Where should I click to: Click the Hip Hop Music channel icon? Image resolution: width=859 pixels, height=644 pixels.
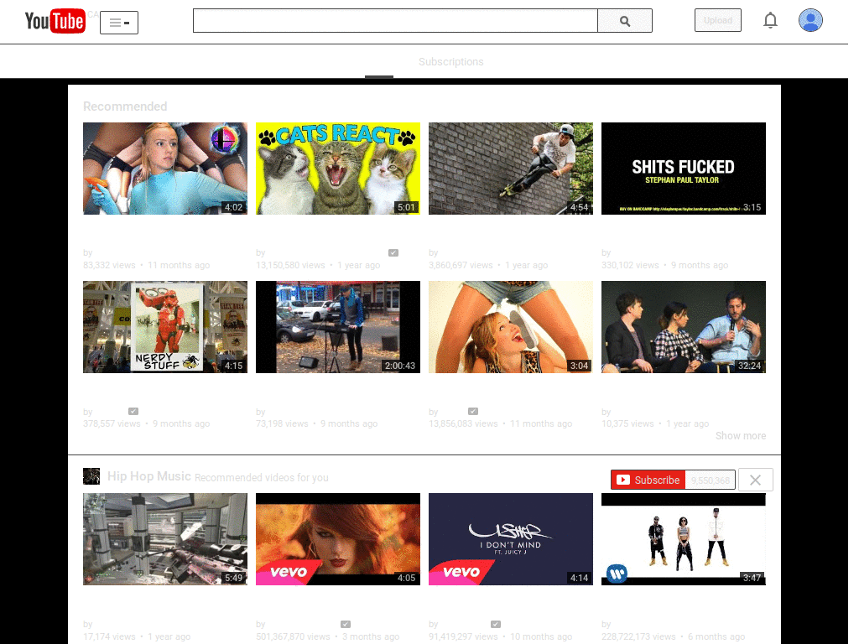point(91,476)
